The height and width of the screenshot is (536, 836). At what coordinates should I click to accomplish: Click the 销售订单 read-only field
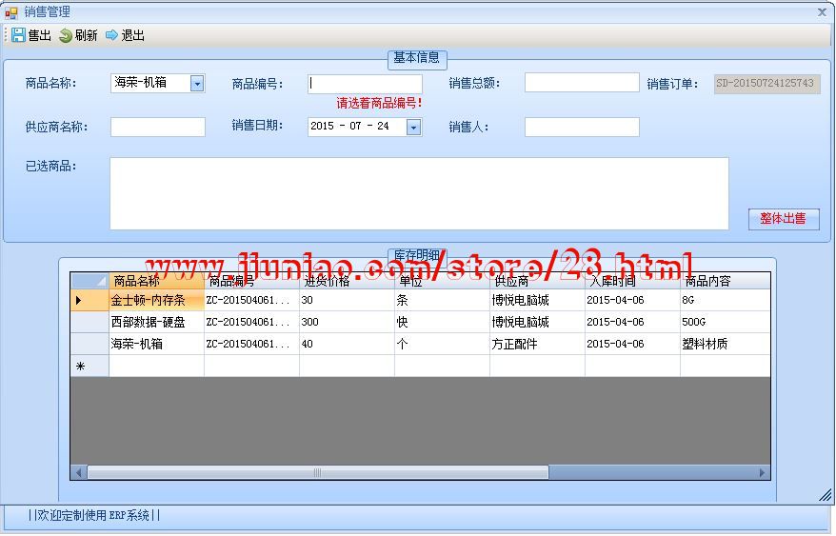coord(767,84)
